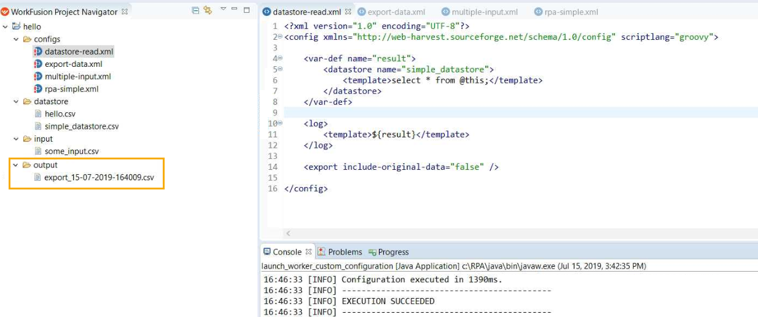Open the Console tab
This screenshot has width=758, height=317.
[x=287, y=252]
